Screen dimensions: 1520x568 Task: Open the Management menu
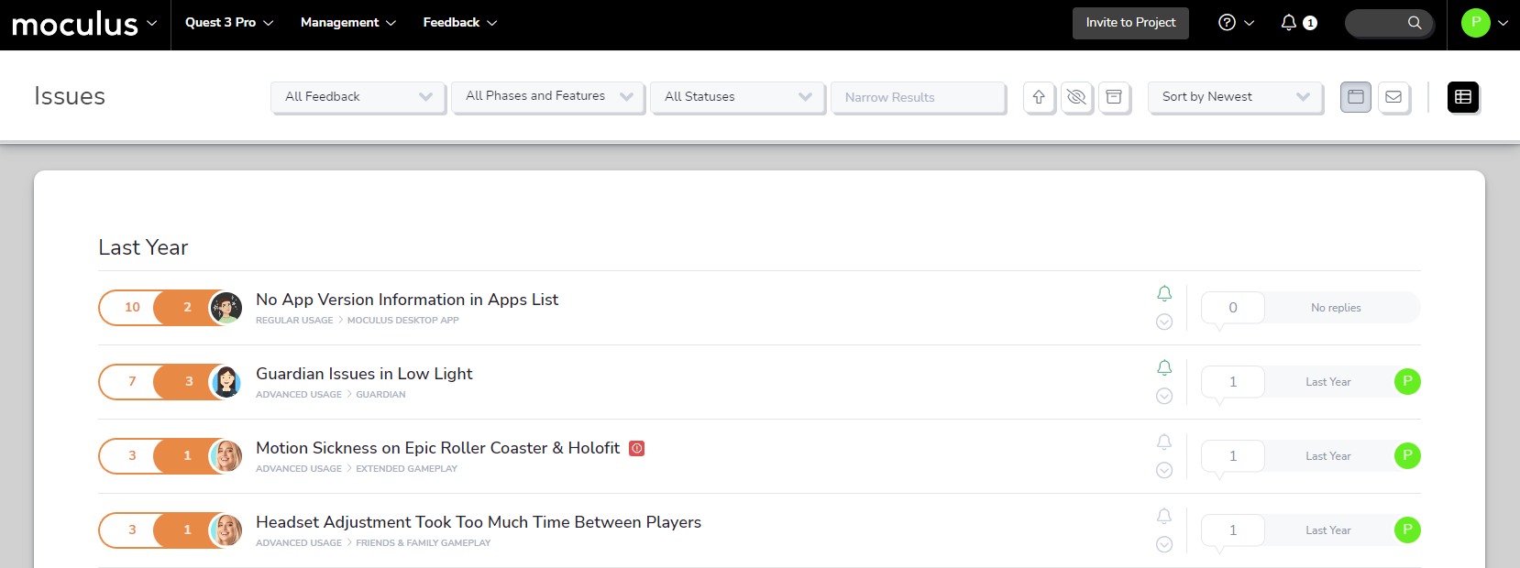(x=347, y=23)
